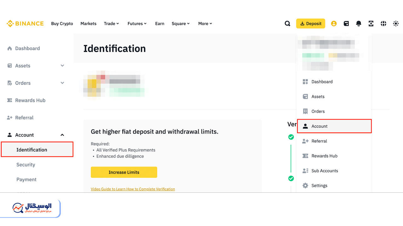This screenshot has width=403, height=226.
Task: Click the Increase Limits button
Action: tap(124, 172)
